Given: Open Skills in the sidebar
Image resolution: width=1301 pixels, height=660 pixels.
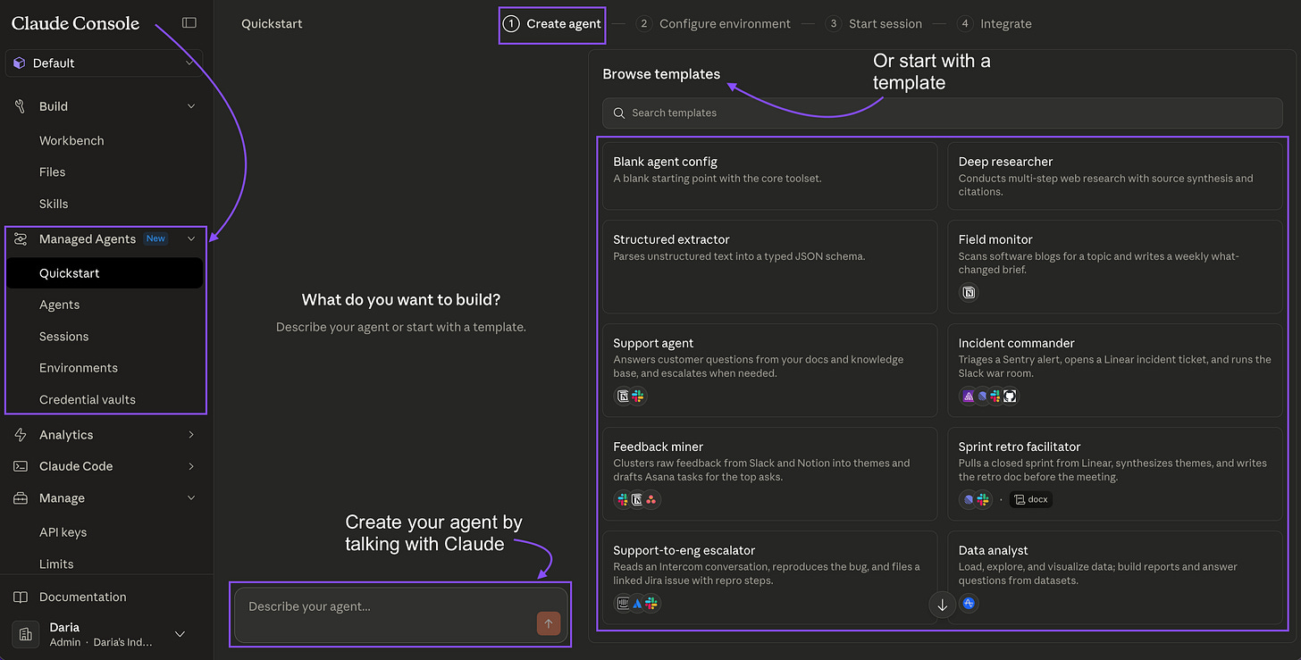Looking at the screenshot, I should (x=54, y=204).
